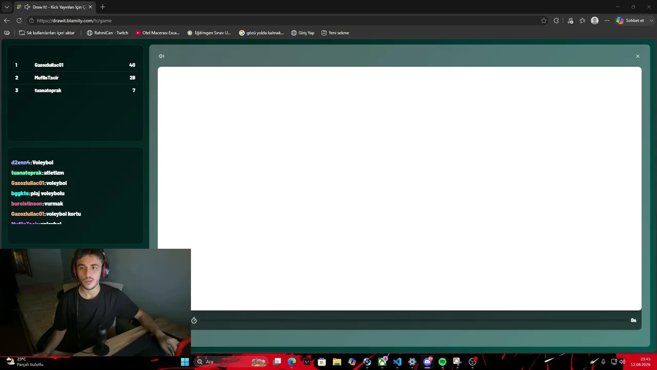This screenshot has width=657, height=370.
Task: Go back to the previous page
Action: 7,21
